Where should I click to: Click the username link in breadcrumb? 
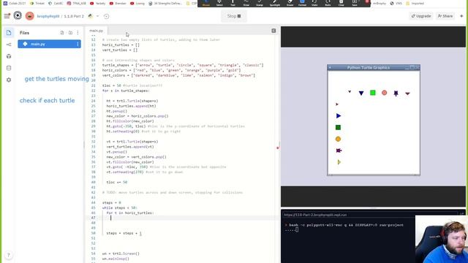[48, 16]
